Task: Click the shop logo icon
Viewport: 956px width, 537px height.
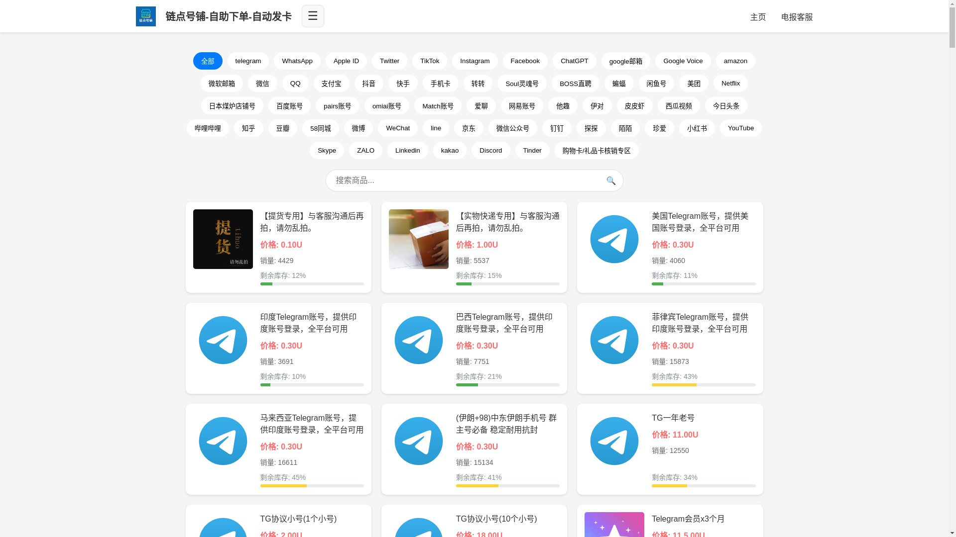Action: click(x=145, y=16)
